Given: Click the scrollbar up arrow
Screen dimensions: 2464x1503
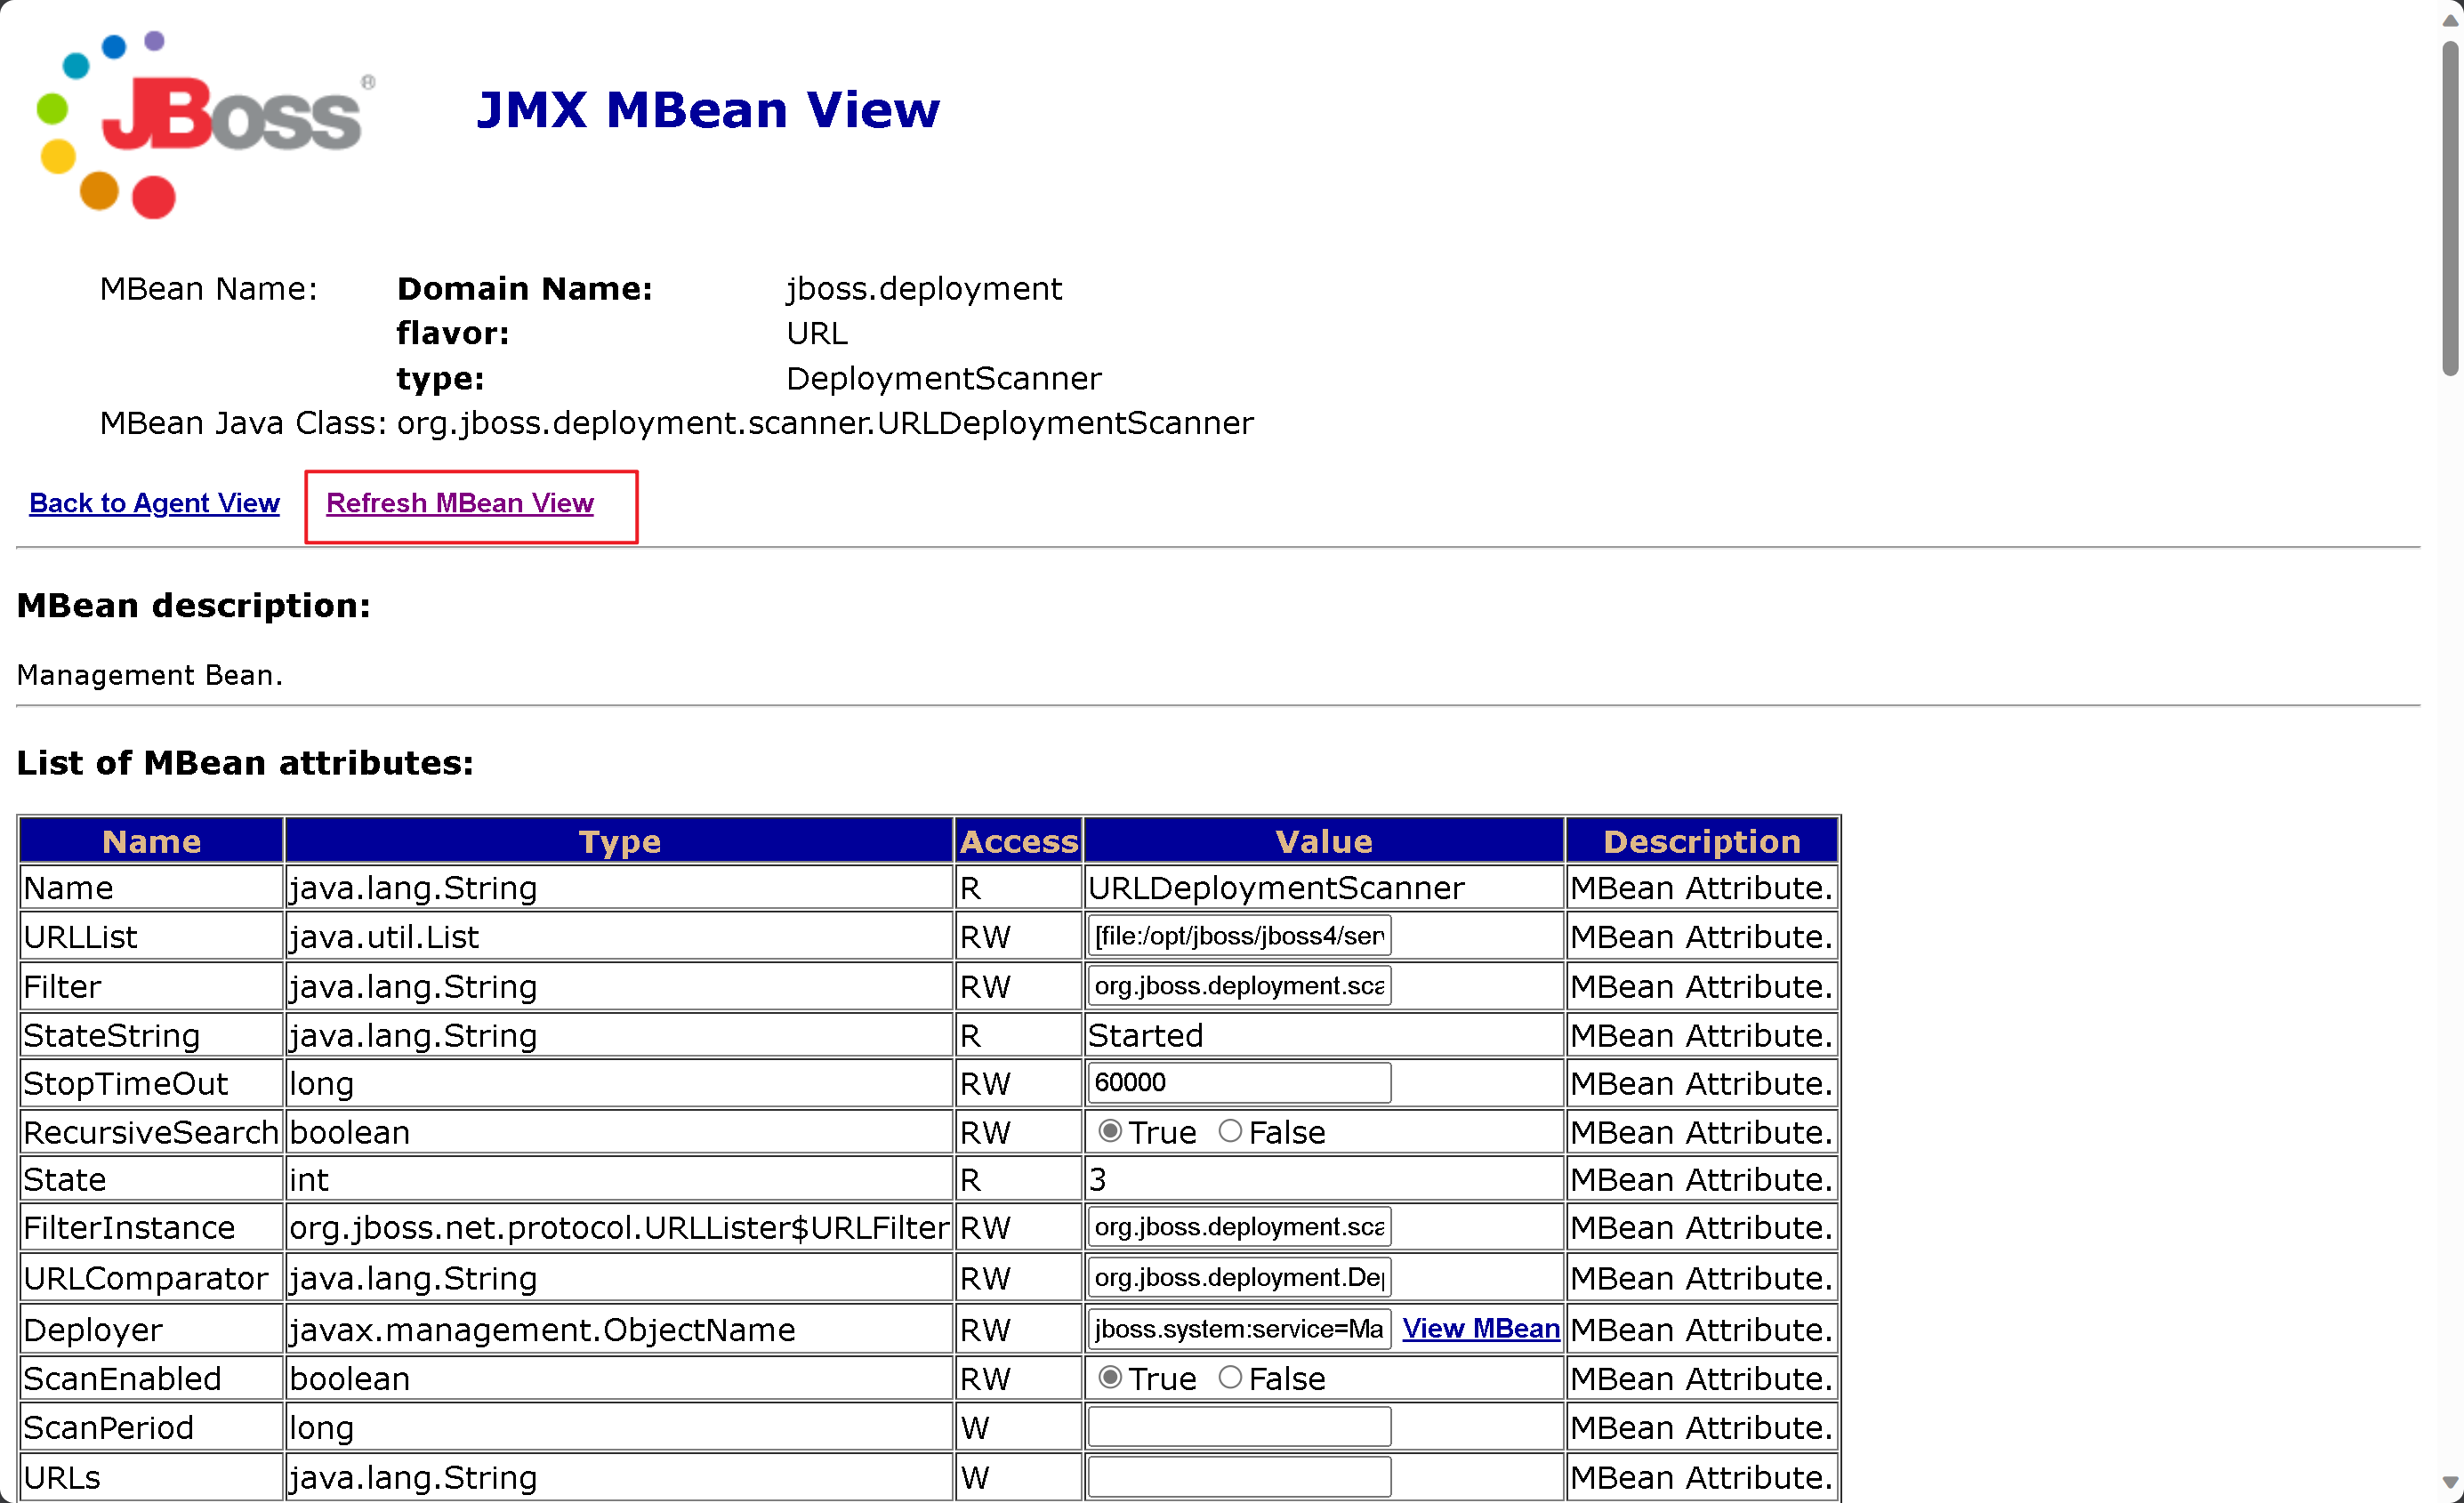Looking at the screenshot, I should tap(2450, 20).
